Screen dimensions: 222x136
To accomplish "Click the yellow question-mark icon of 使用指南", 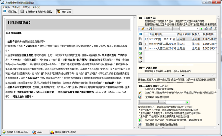I will pyautogui.click(x=59, y=11).
